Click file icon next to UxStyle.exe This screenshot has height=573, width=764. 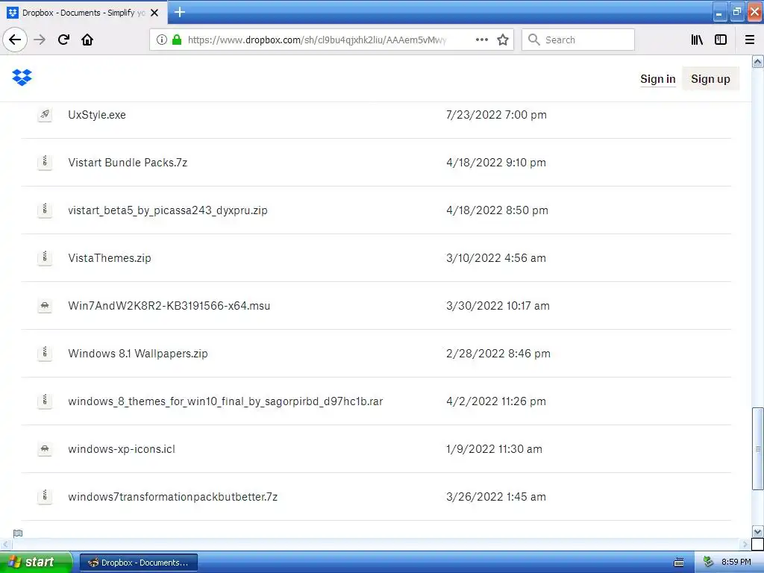pyautogui.click(x=45, y=114)
